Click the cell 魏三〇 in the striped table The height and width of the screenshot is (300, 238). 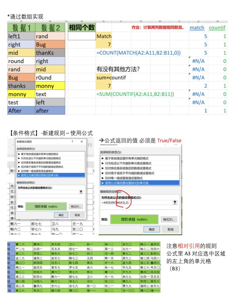pyautogui.click(x=24, y=263)
